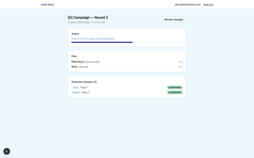
Task: Click the Q3 Campaign — Round 2 title
Action: pyautogui.click(x=88, y=17)
